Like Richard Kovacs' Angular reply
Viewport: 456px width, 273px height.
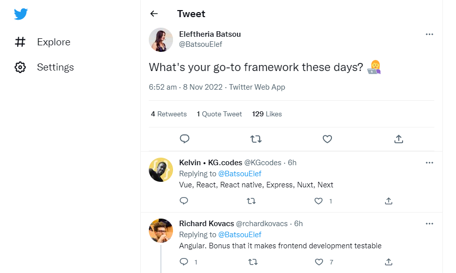tap(319, 262)
